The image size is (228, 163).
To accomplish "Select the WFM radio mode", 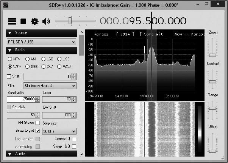I will [x=10, y=67].
